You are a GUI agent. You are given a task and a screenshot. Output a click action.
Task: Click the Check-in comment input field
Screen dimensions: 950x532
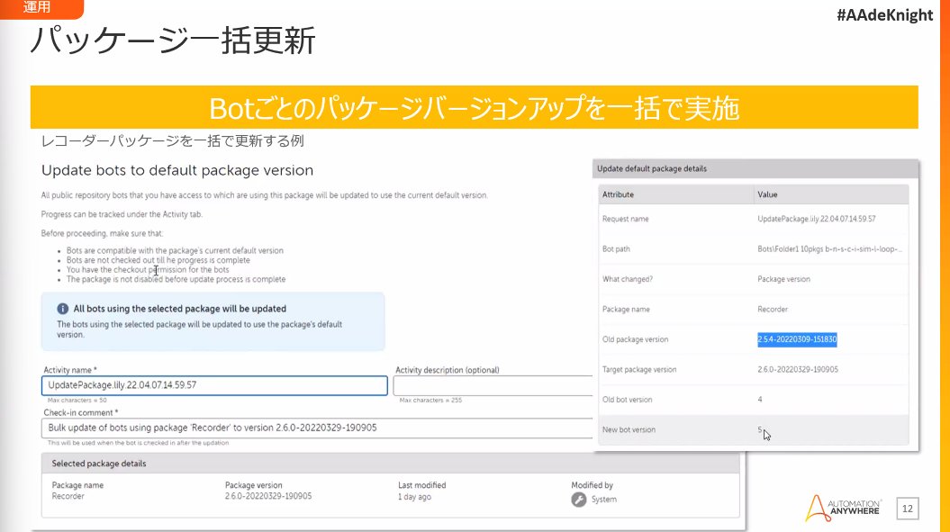[x=318, y=428]
